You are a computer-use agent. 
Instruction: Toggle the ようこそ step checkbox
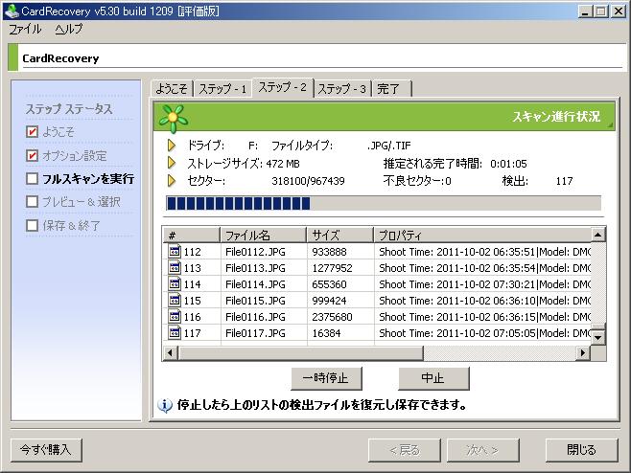32,131
